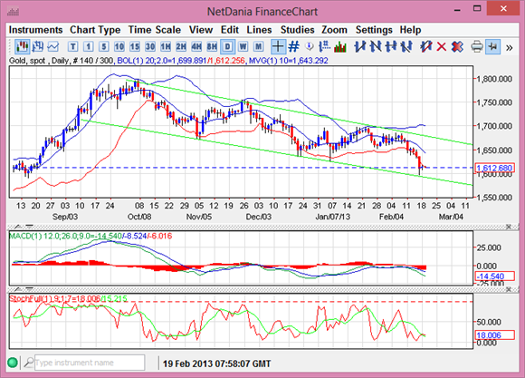Viewport: 525px width, 378px height.
Task: Click the -14.540 MACD value tag
Action: (494, 276)
